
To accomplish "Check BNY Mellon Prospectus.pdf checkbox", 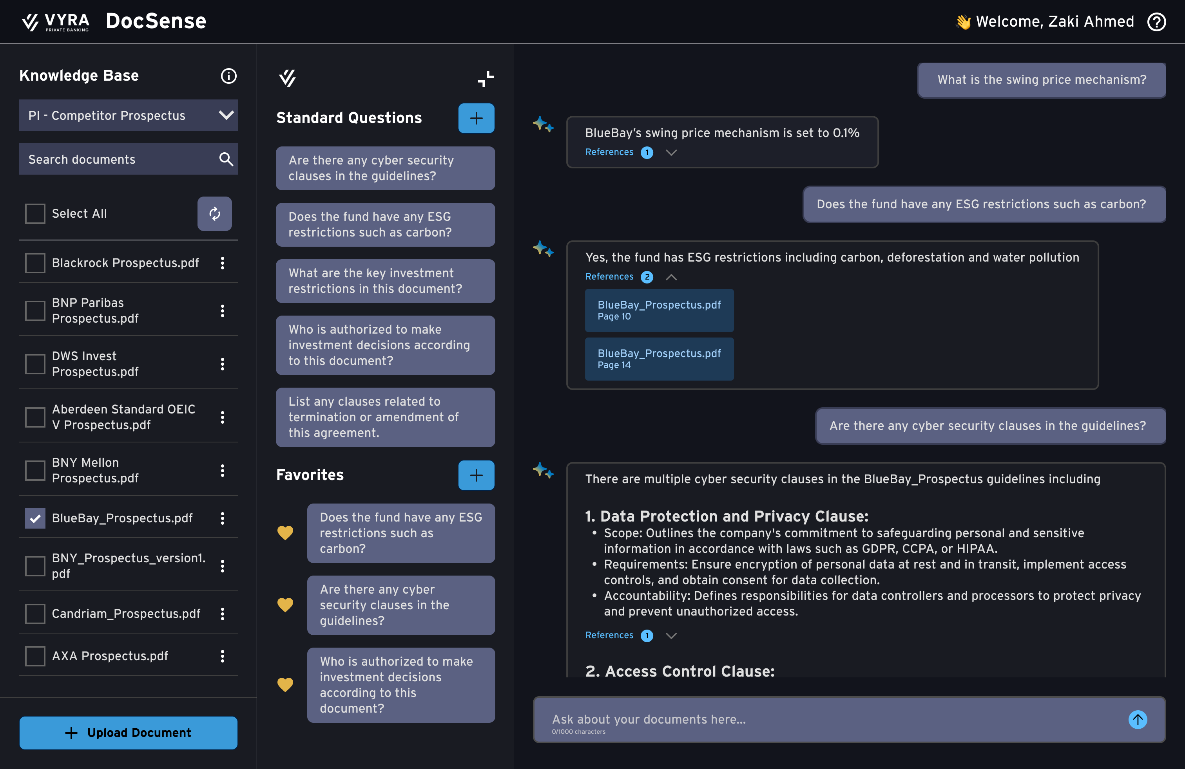I will (x=35, y=471).
